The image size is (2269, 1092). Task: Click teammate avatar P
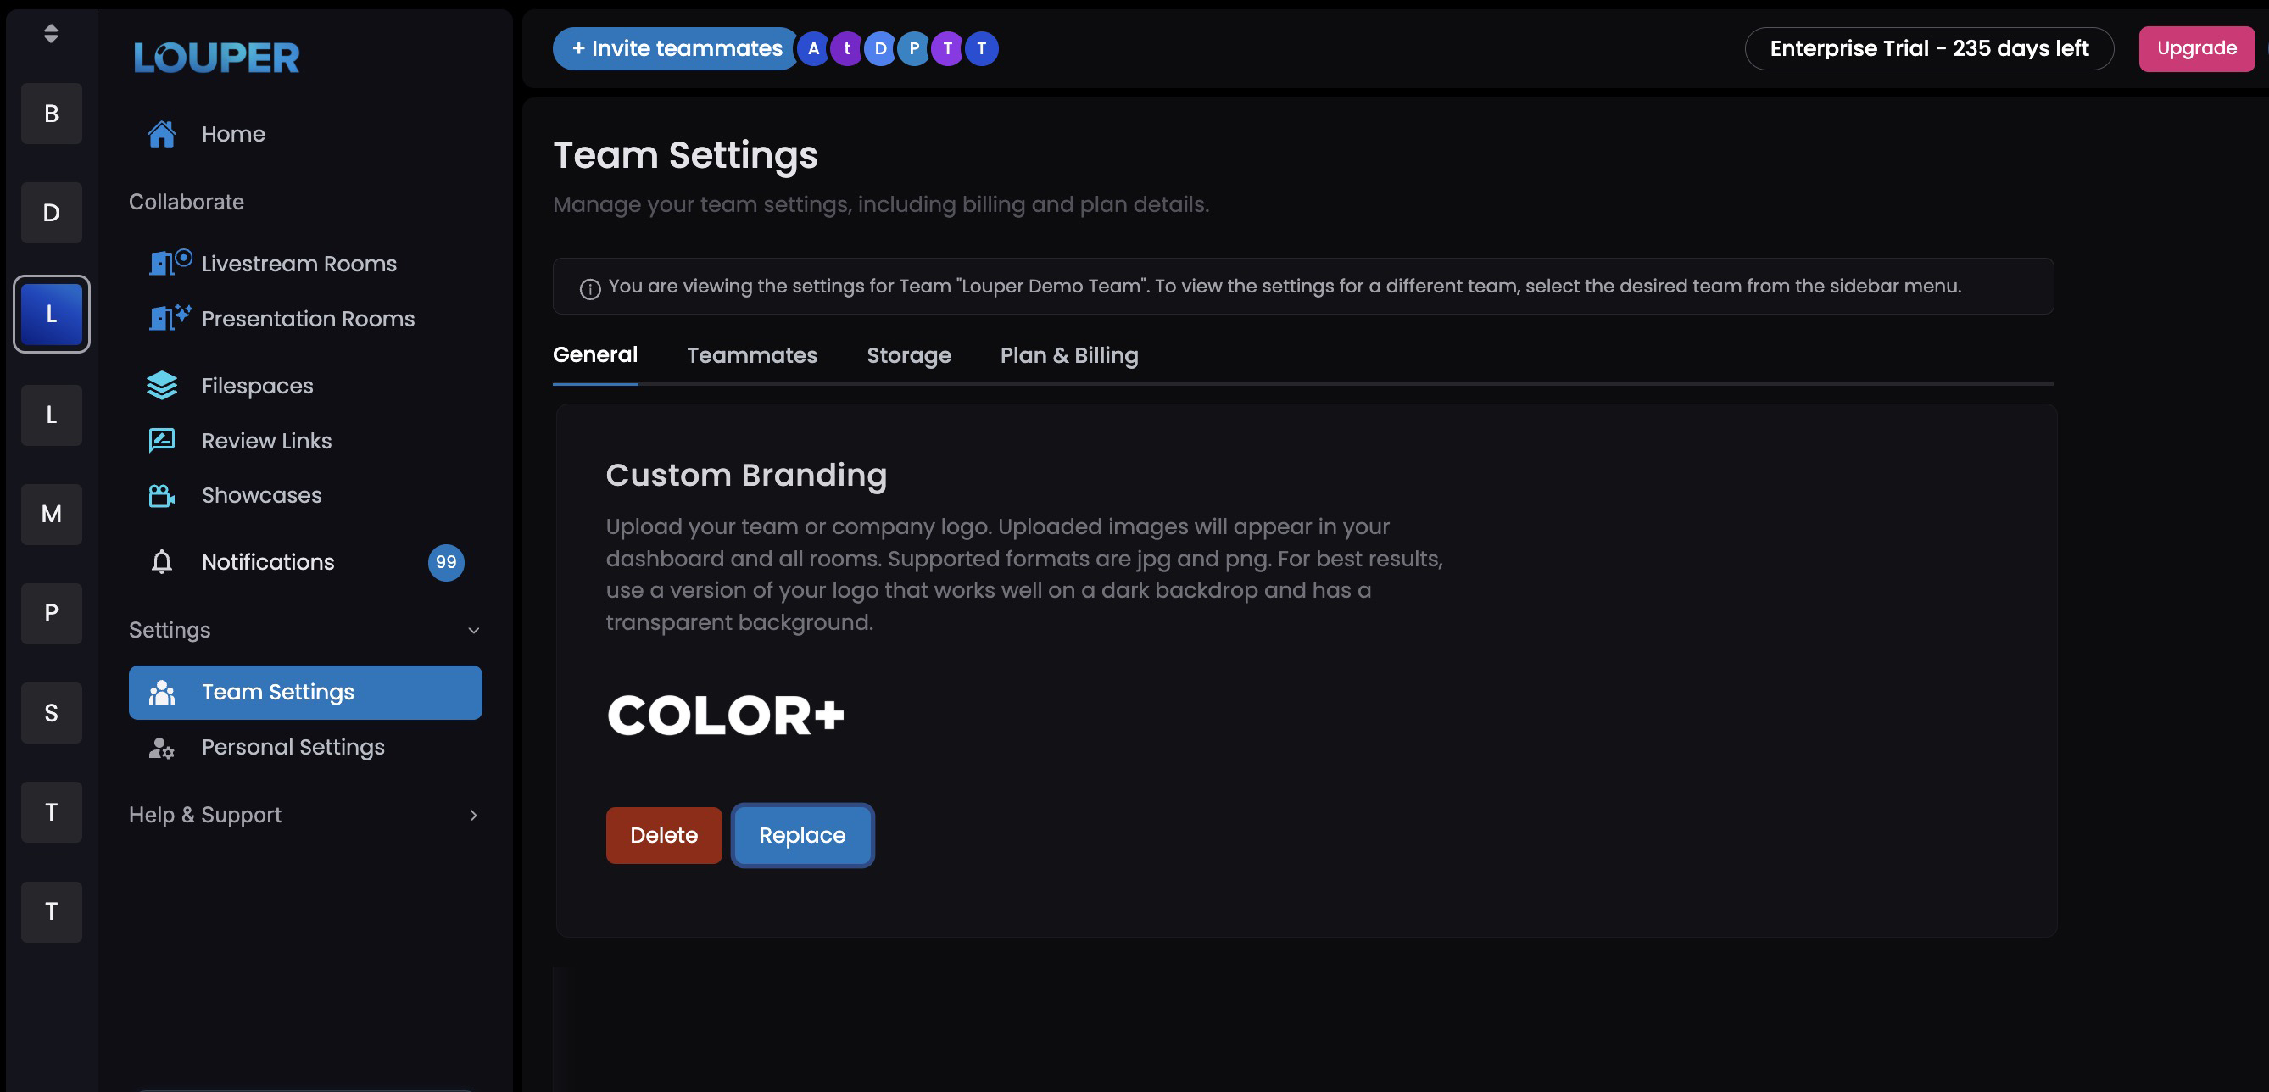(914, 48)
